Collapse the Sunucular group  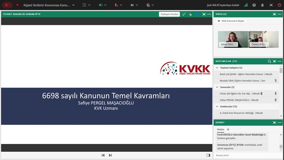(217, 87)
